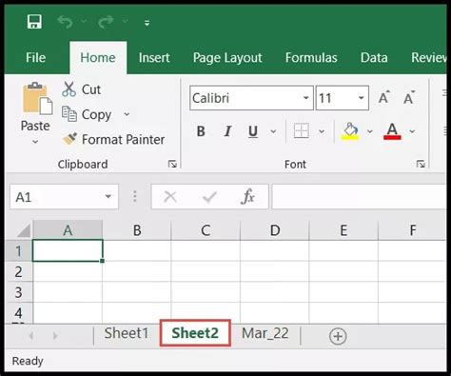Select the Home ribbon tab
The height and width of the screenshot is (376, 451).
point(98,58)
